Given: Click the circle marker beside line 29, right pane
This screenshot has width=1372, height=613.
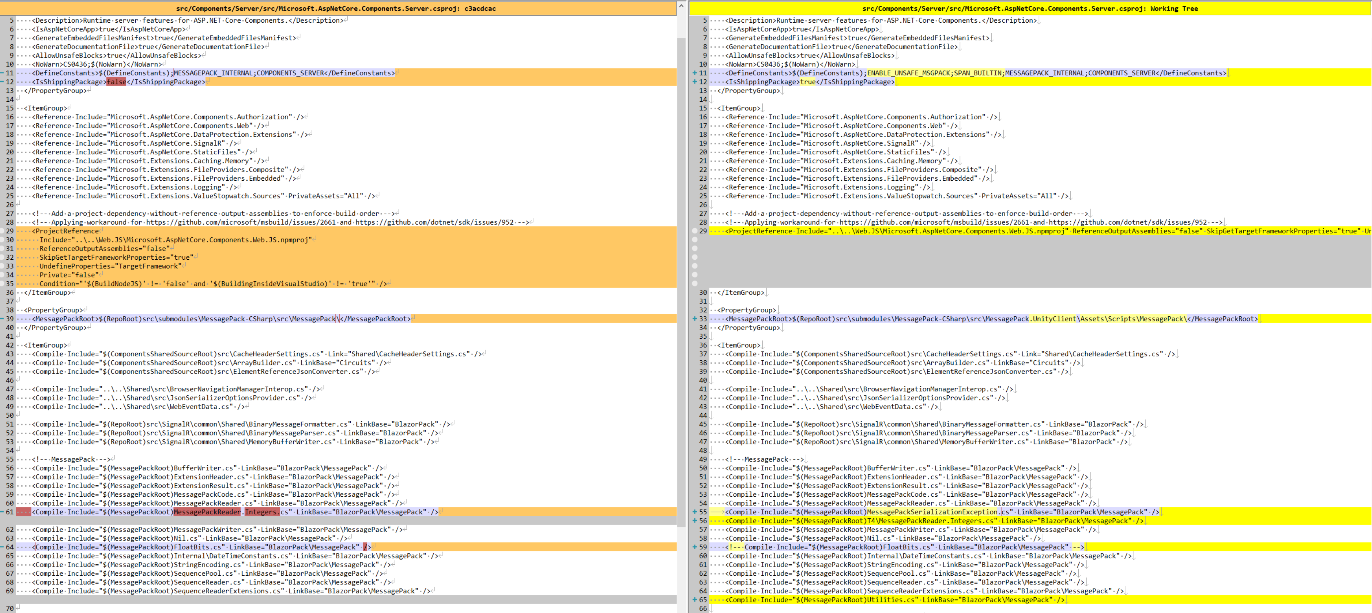Looking at the screenshot, I should coord(694,231).
